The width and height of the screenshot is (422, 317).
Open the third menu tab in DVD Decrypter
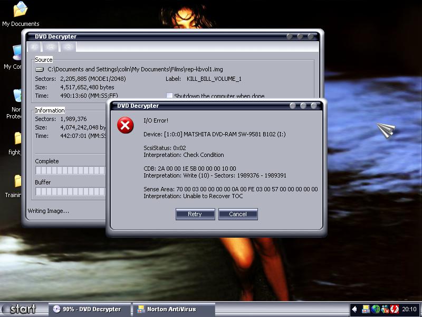click(x=68, y=47)
